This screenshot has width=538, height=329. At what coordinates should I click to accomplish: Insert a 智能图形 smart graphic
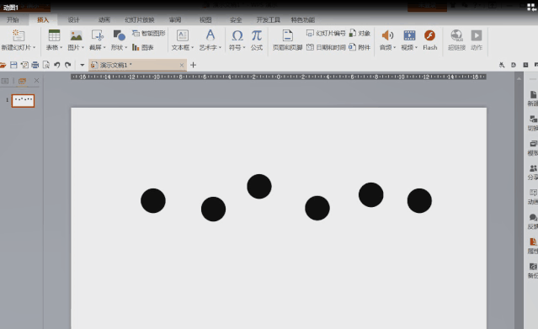tap(148, 34)
